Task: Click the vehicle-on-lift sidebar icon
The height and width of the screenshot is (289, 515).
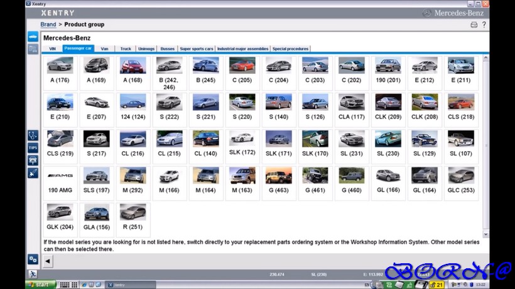Action: [33, 160]
